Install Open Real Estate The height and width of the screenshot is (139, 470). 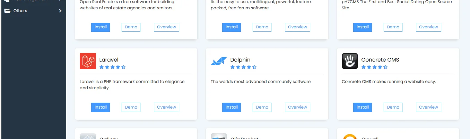click(x=101, y=27)
